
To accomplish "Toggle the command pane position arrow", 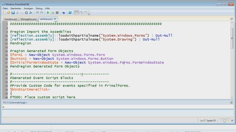I will pos(231,103).
